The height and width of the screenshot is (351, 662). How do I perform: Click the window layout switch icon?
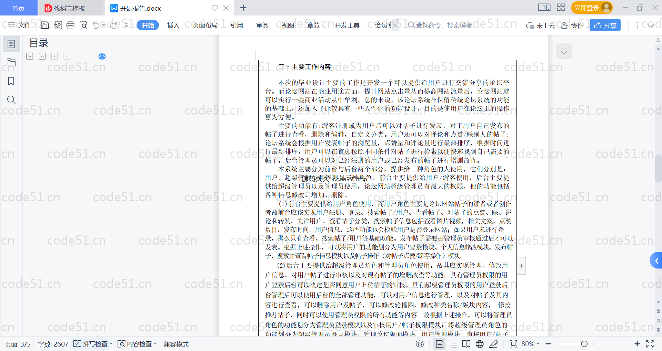tap(544, 7)
